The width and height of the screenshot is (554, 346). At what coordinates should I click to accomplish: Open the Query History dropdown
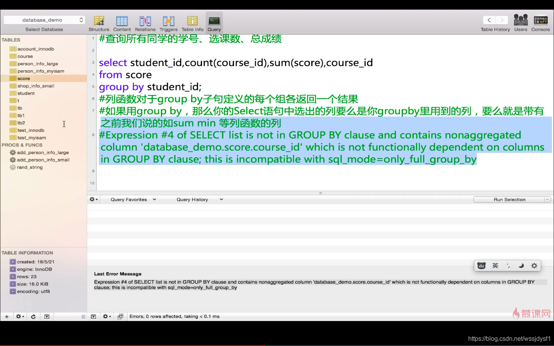coord(199,200)
